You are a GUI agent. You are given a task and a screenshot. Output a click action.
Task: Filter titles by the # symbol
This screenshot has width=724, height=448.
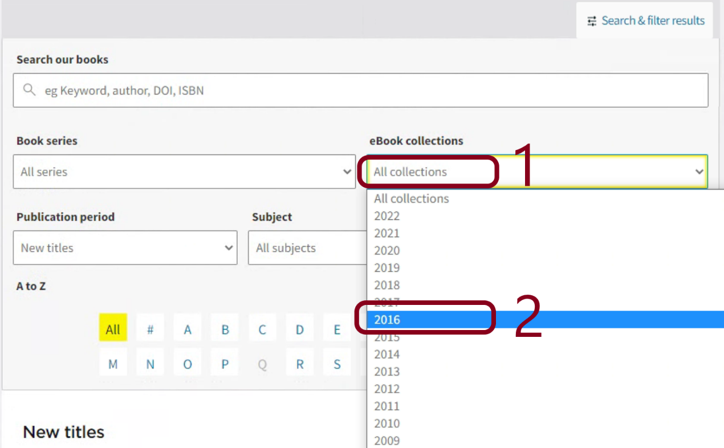click(x=150, y=329)
